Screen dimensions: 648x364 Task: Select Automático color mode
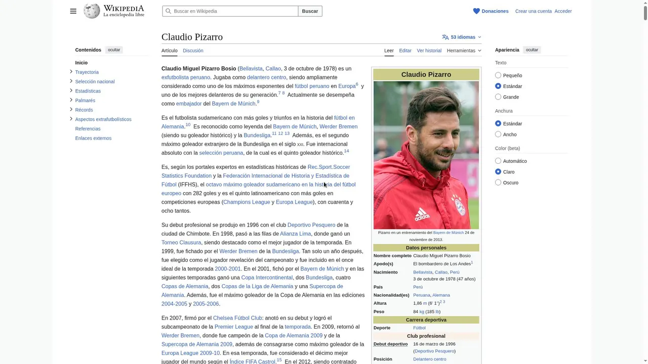(x=498, y=161)
